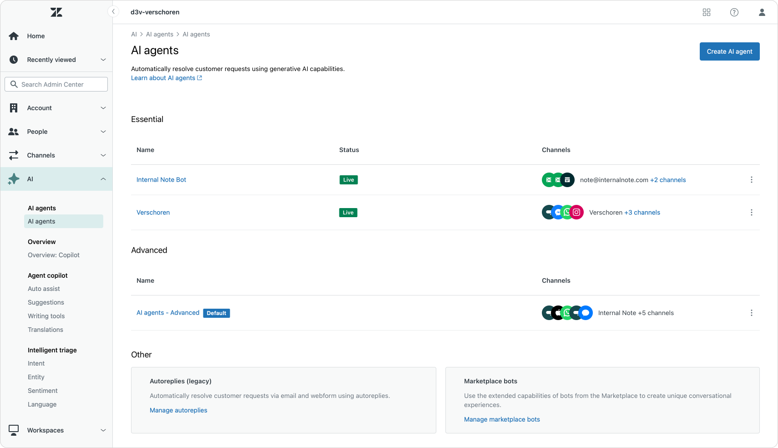
Task: Open Auto assist settings
Action: point(44,289)
